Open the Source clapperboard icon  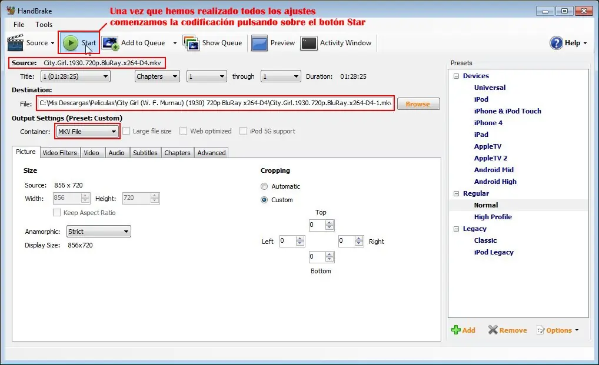point(15,42)
